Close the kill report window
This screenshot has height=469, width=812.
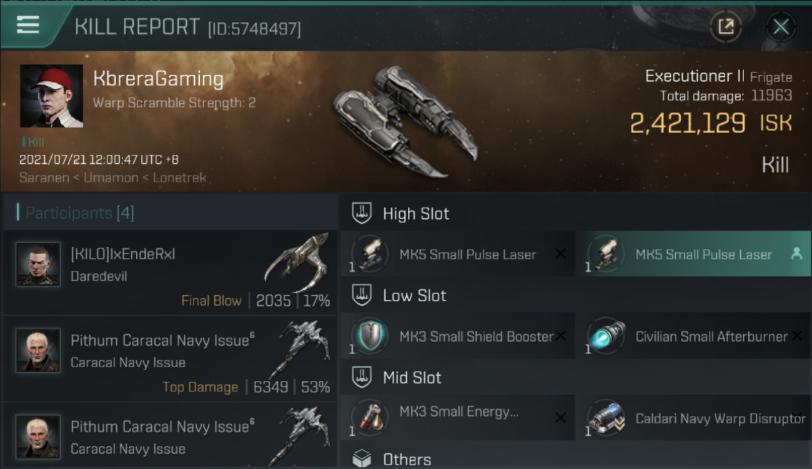pos(780,27)
